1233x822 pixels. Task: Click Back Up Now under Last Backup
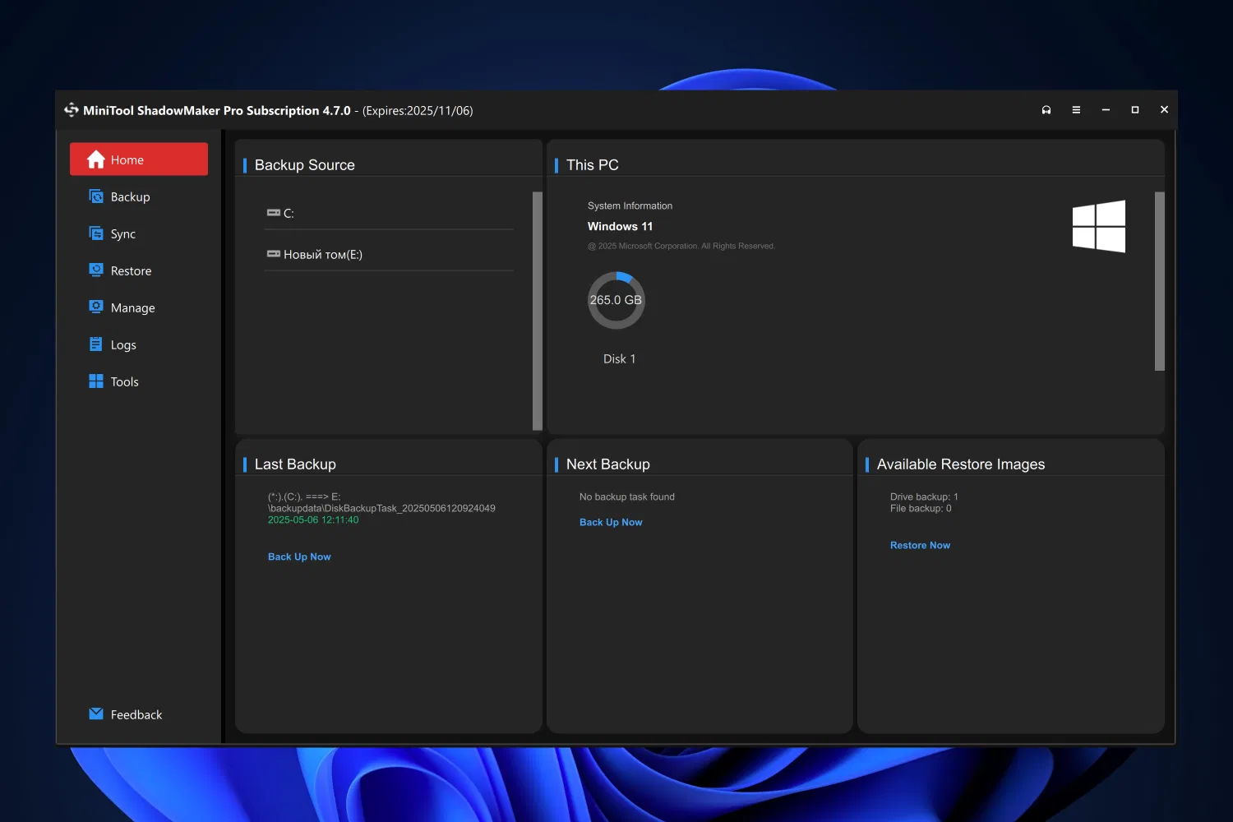click(299, 556)
